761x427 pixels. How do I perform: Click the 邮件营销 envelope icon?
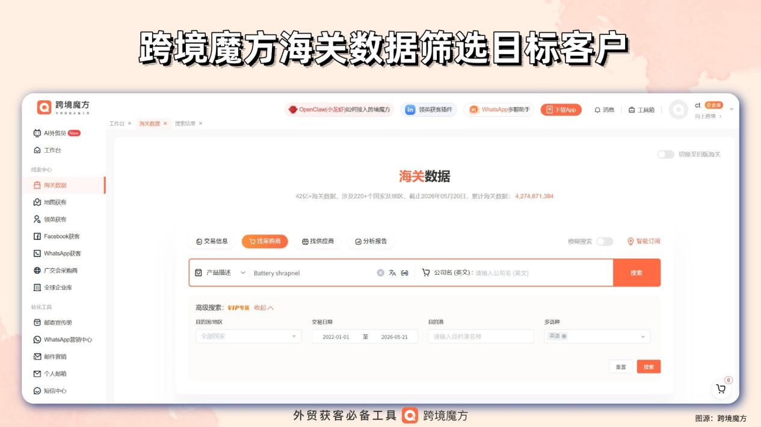tap(37, 357)
